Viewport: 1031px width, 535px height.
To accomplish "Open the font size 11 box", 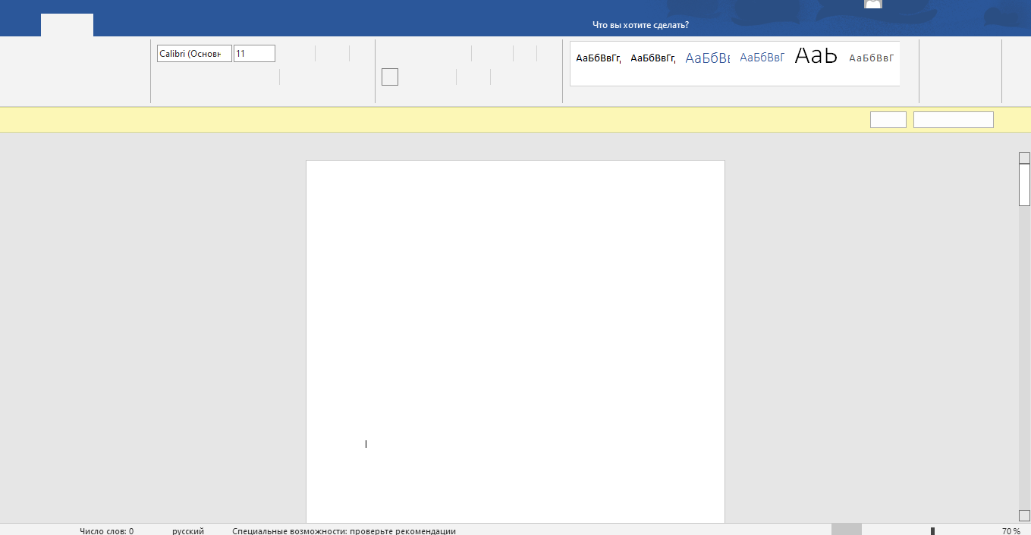I will [254, 54].
